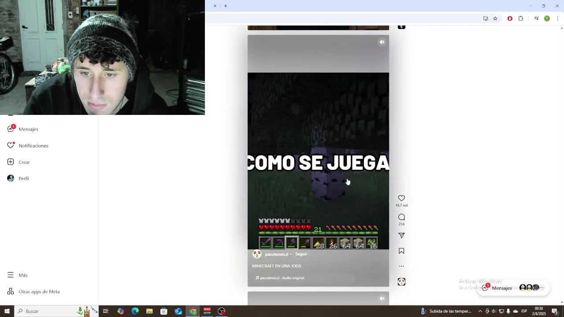564x317 pixels.
Task: Open a new browser tab
Action: pos(226,6)
